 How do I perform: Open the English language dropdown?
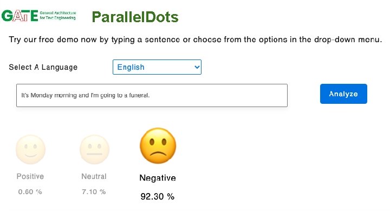(x=157, y=67)
